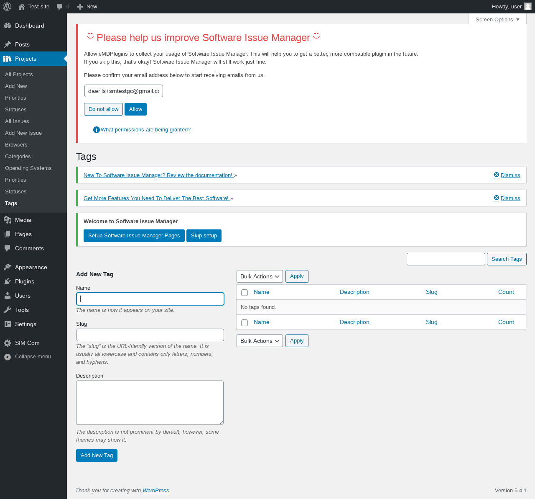Open the bottom Bulk Actions dropdown

tap(260, 341)
